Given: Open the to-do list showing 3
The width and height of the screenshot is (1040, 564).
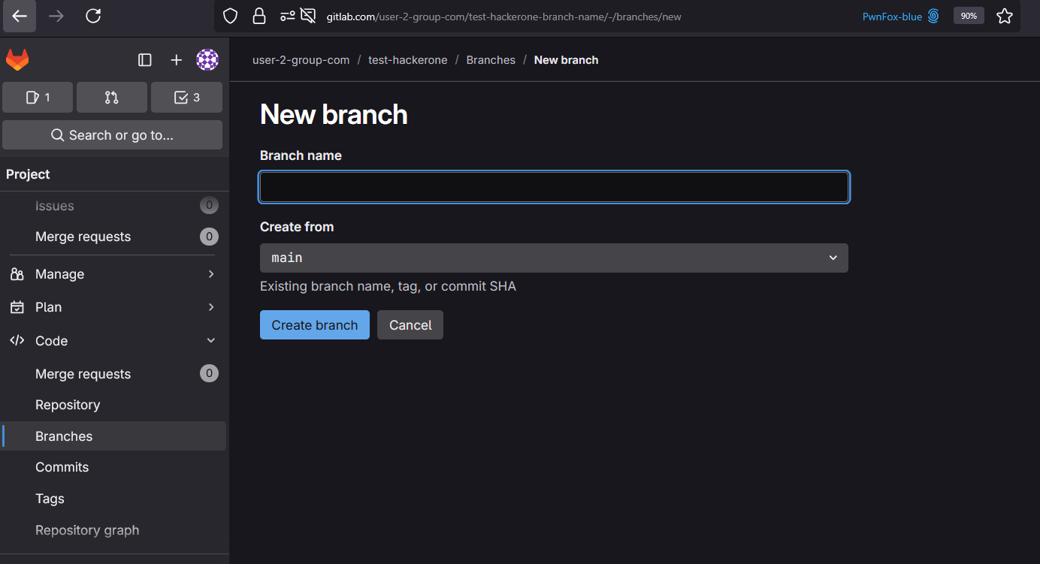Looking at the screenshot, I should click(x=186, y=97).
